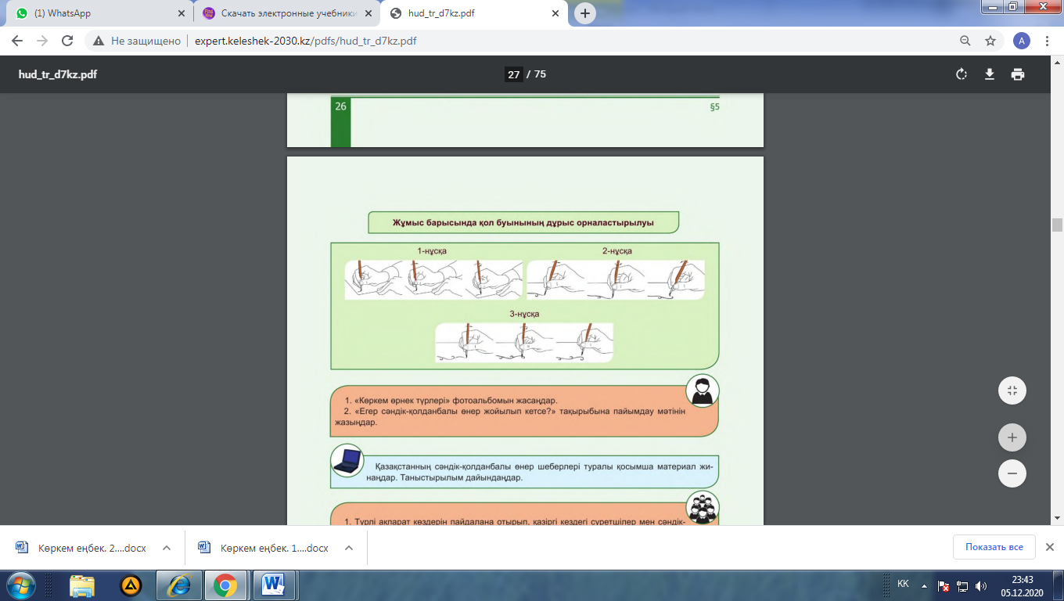Screen dimensions: 1064x601
Task: Bookmark this page with the star
Action: click(990, 41)
